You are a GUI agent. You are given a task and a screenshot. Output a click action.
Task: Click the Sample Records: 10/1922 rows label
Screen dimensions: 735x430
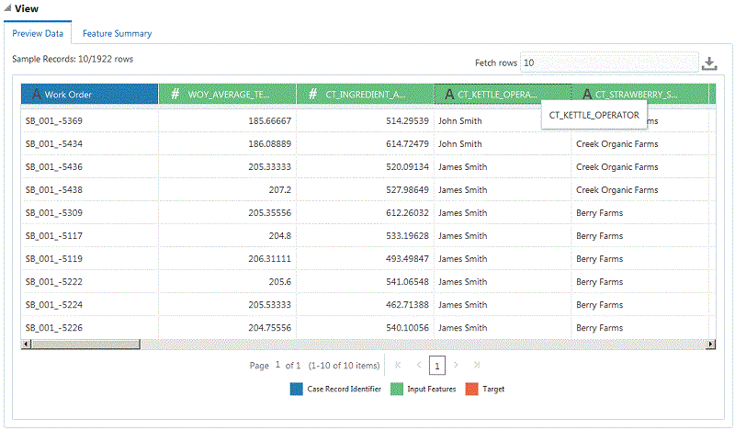click(x=73, y=59)
